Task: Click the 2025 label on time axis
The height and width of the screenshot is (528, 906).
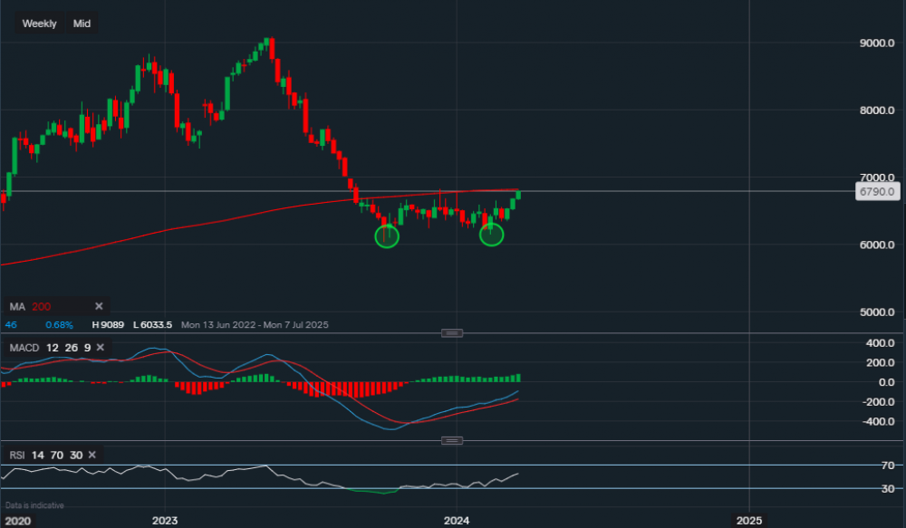Action: (x=748, y=521)
